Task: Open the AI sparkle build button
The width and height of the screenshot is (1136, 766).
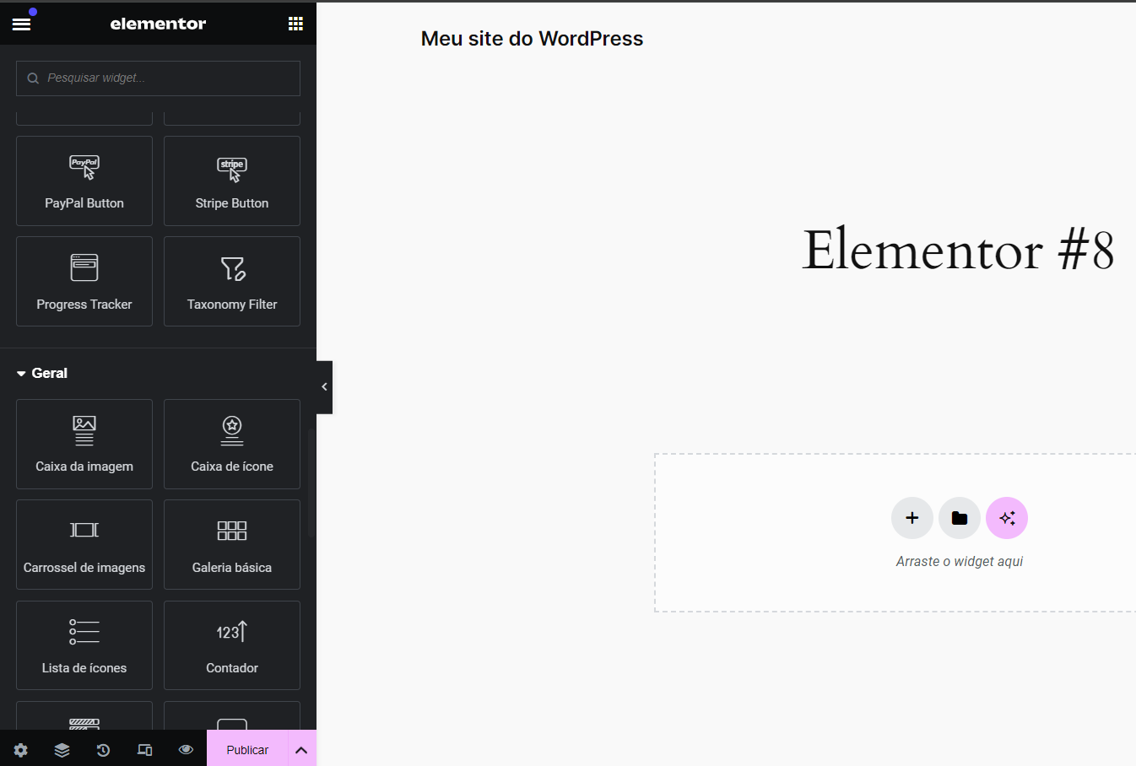Action: (x=1007, y=518)
